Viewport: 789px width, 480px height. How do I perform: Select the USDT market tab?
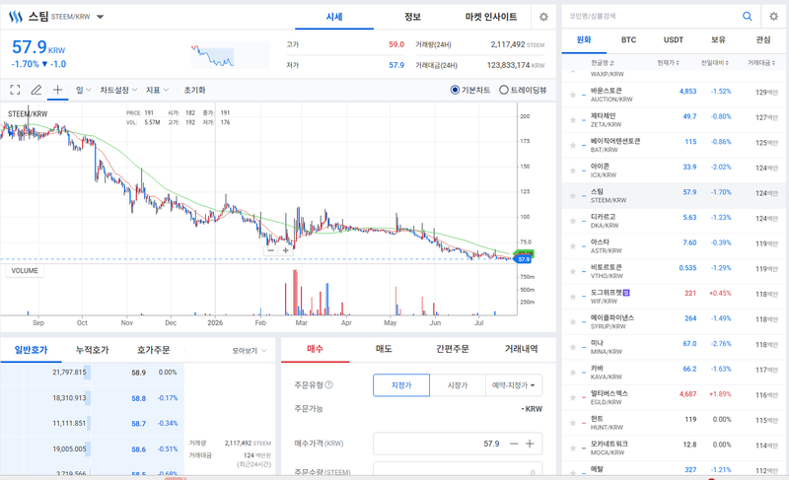tap(674, 39)
